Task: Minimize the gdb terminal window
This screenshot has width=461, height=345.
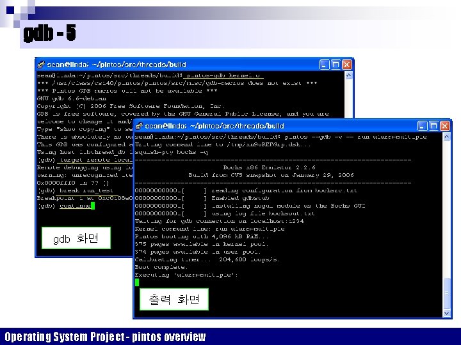Action: (324, 65)
